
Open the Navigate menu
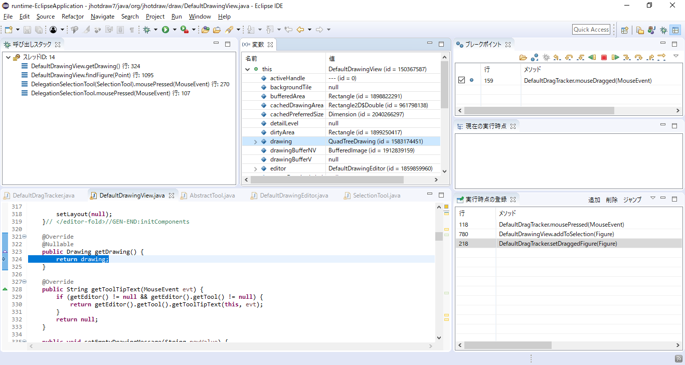[102, 17]
